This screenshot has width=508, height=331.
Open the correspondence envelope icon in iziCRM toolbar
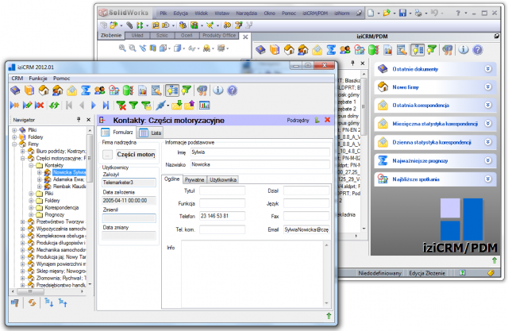tap(71, 90)
